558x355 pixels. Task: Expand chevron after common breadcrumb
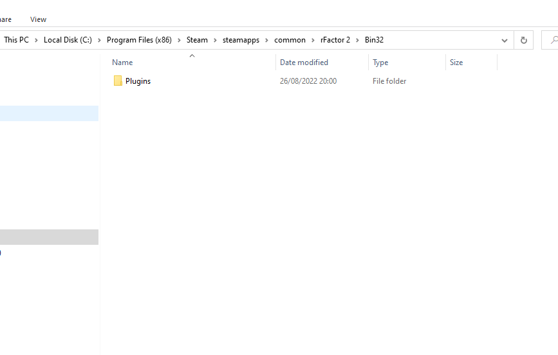coord(313,40)
